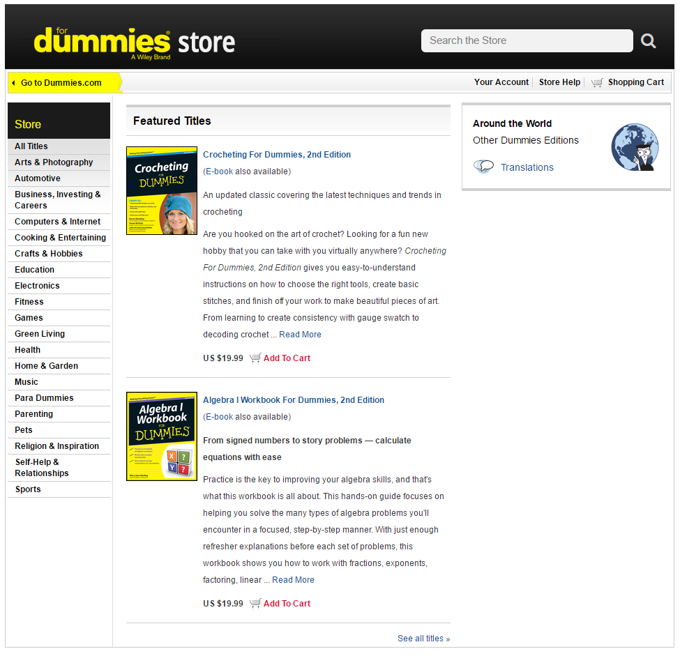Viewport: 680px width, 656px height.
Task: Click the globe Dummies mascot image
Action: tap(635, 146)
